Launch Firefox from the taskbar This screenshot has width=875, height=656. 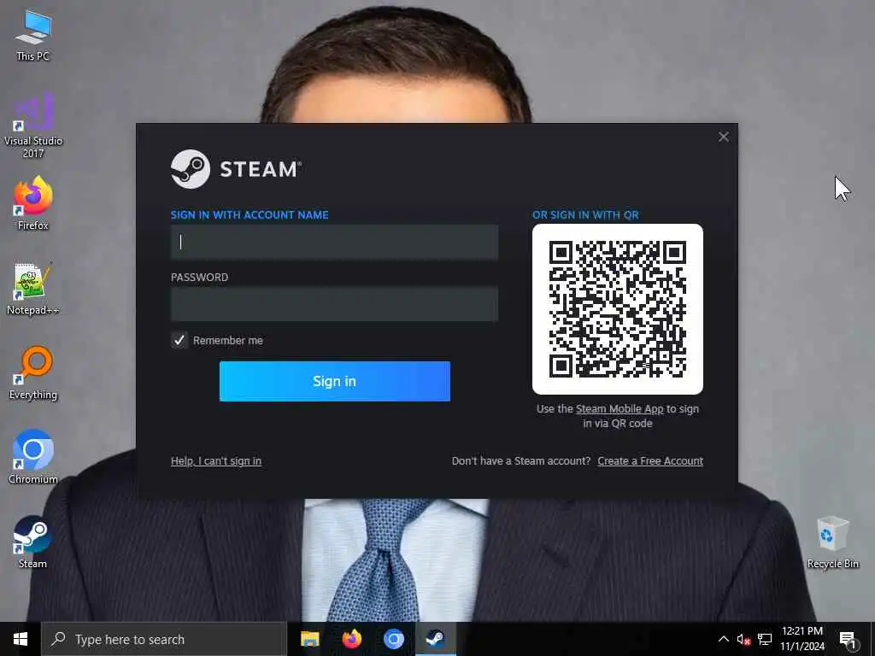[351, 639]
